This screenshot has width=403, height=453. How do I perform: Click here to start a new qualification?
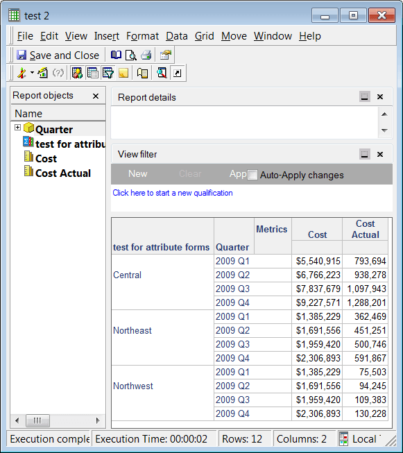point(173,193)
